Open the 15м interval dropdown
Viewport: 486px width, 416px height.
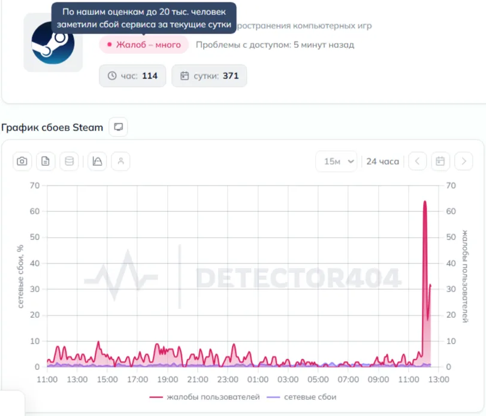click(337, 161)
